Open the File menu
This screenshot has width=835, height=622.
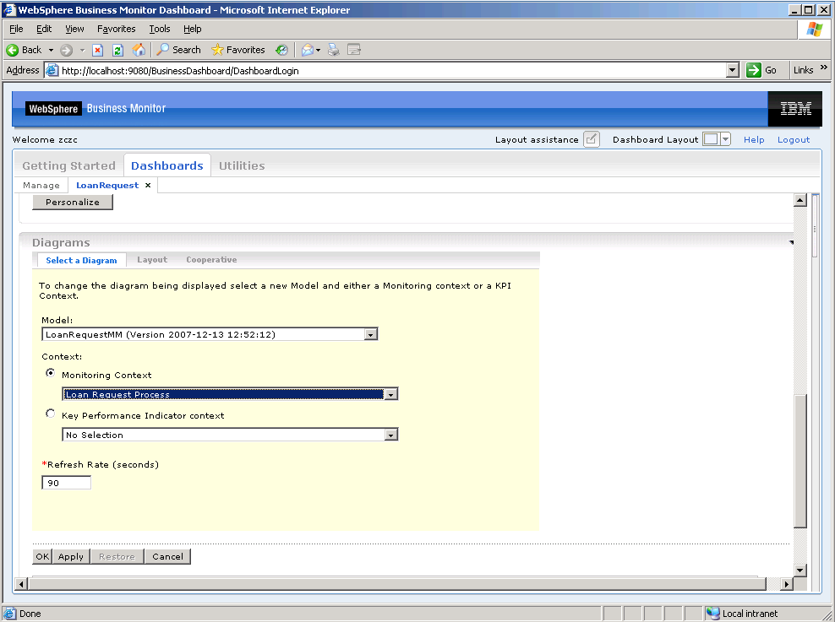coord(17,29)
